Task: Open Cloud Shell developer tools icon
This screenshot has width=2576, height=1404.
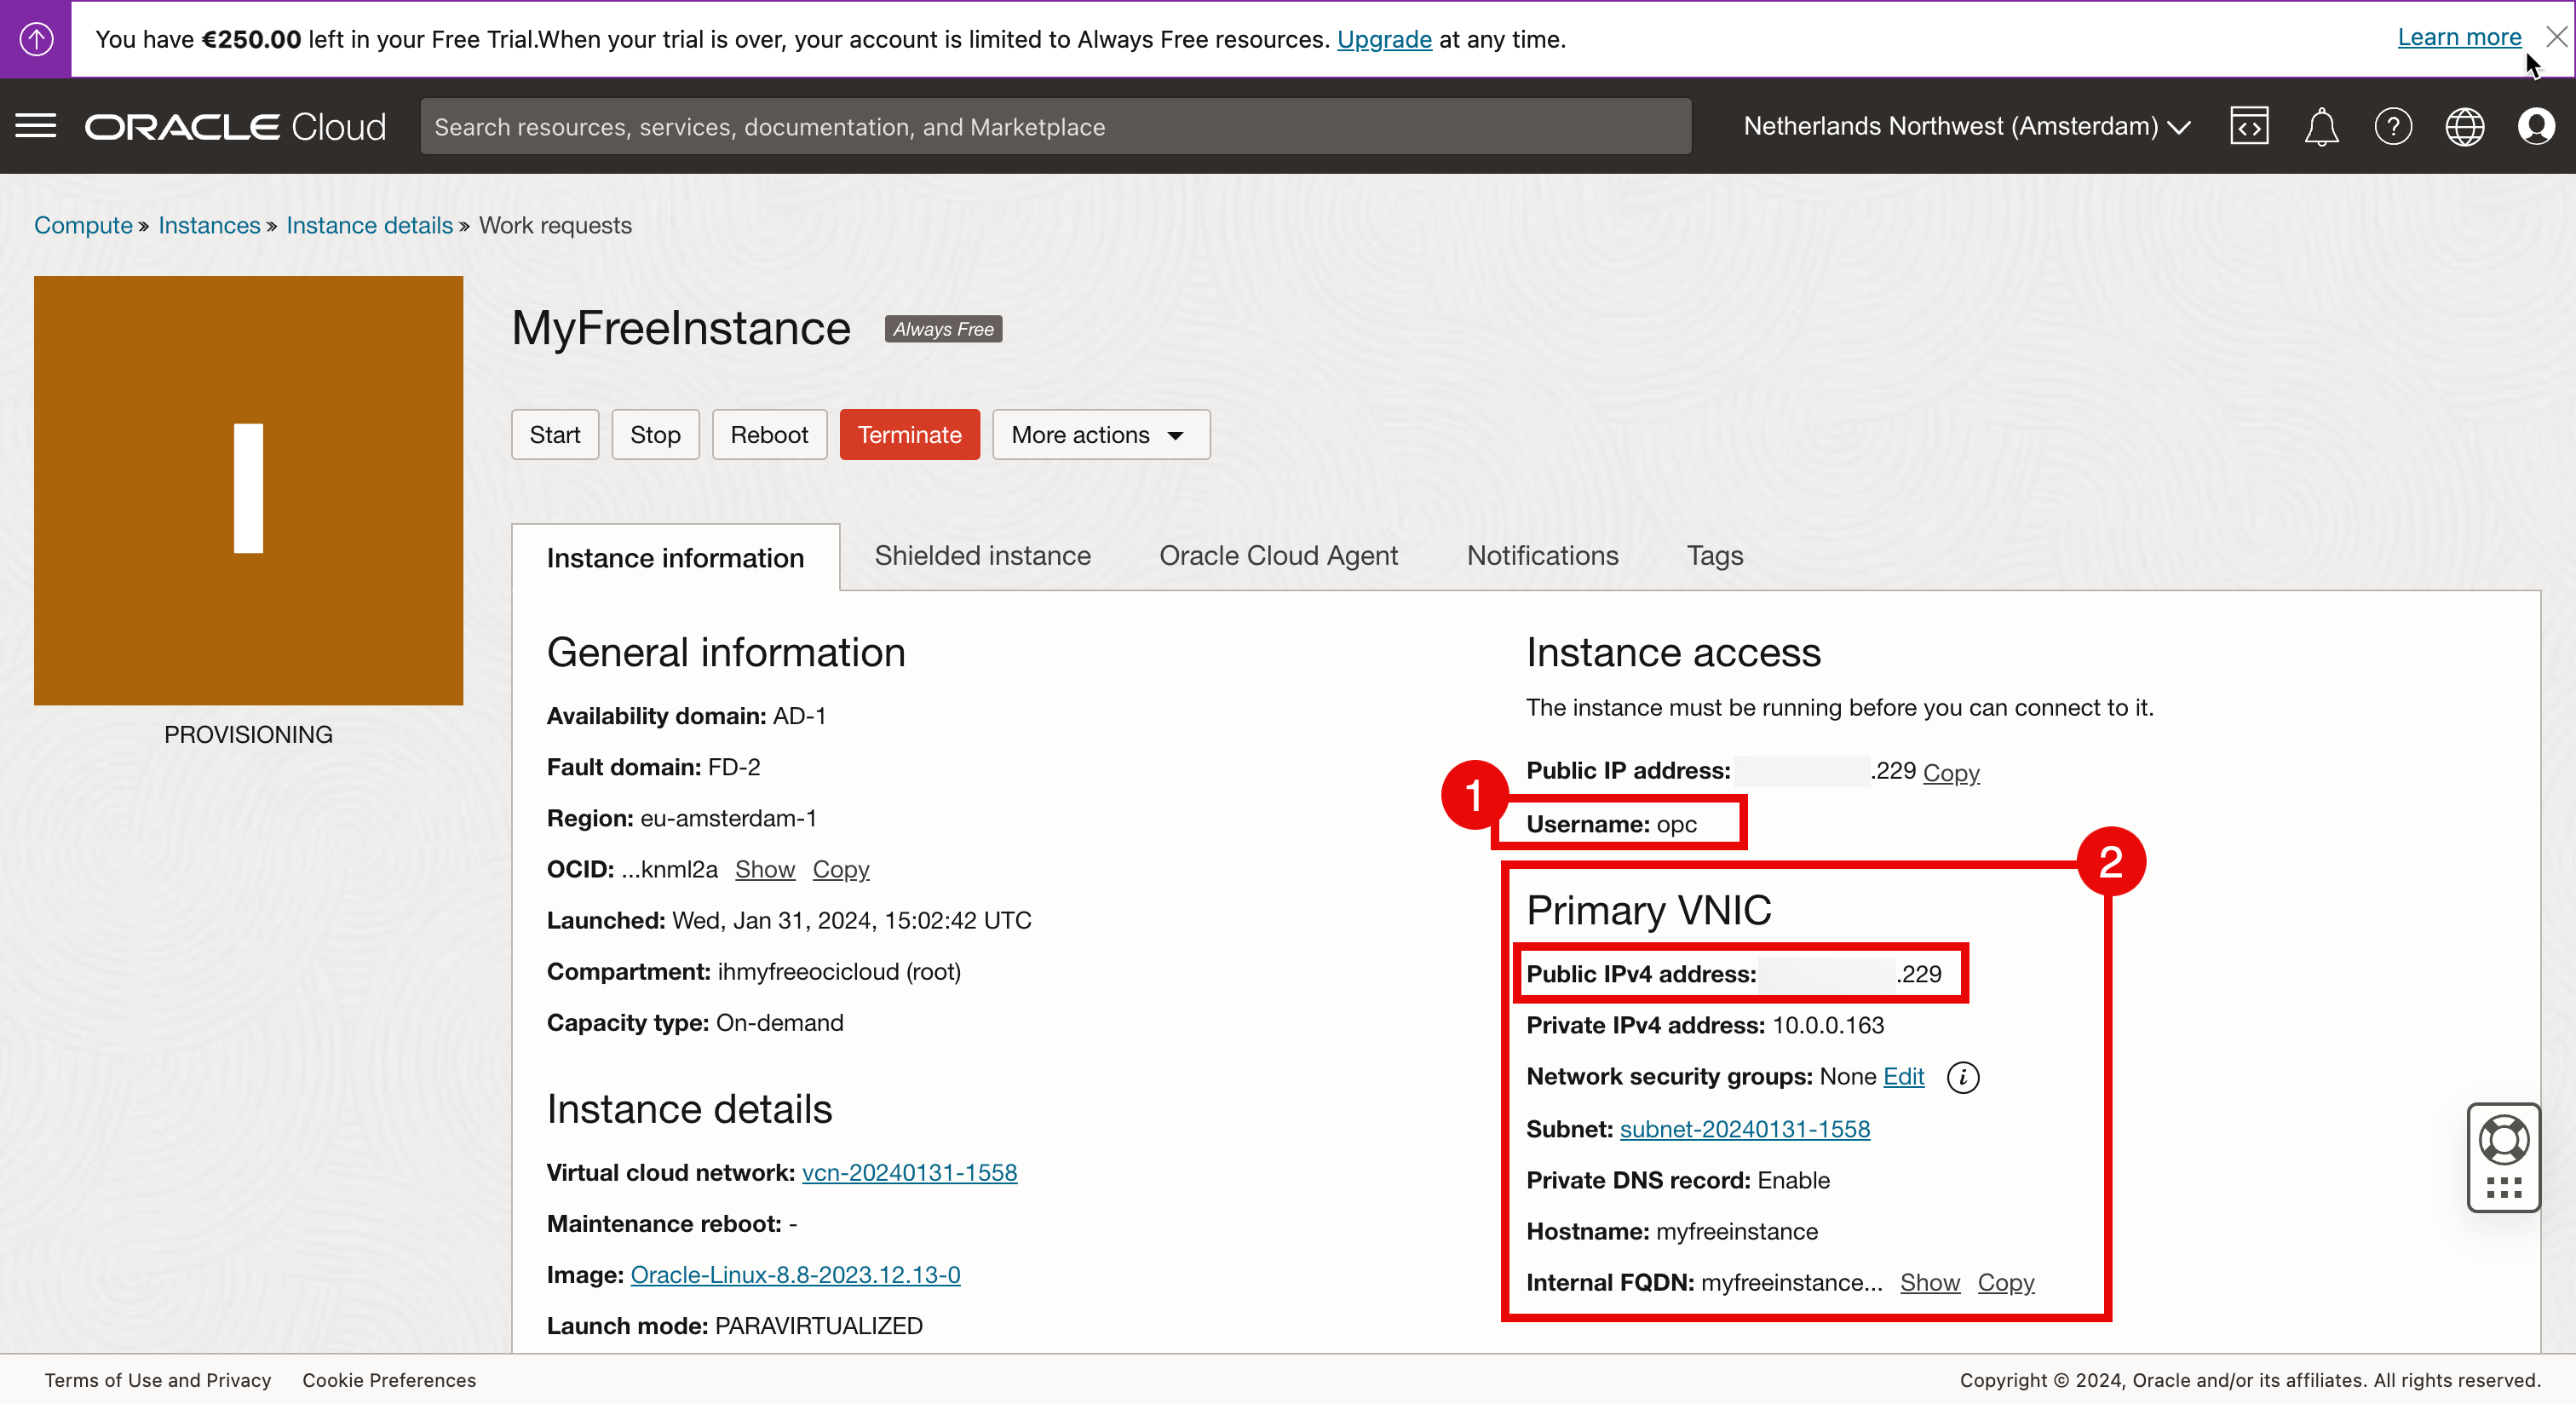Action: click(x=2249, y=126)
